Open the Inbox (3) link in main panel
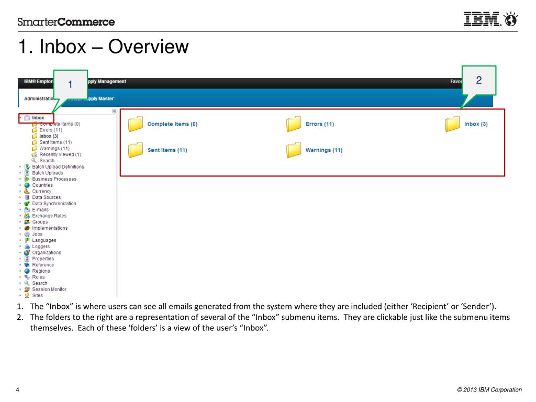This screenshot has height=402, width=536. [476, 124]
